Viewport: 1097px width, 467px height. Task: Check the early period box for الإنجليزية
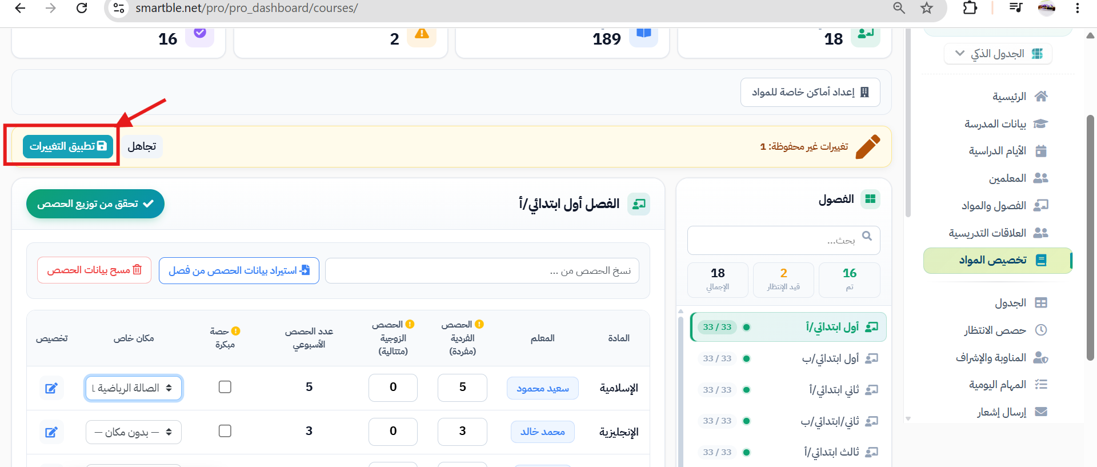coord(225,431)
